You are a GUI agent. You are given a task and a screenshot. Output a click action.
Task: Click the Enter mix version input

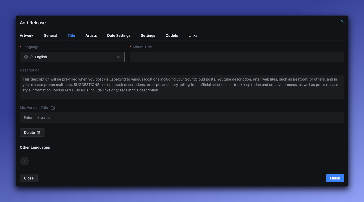pos(182,118)
